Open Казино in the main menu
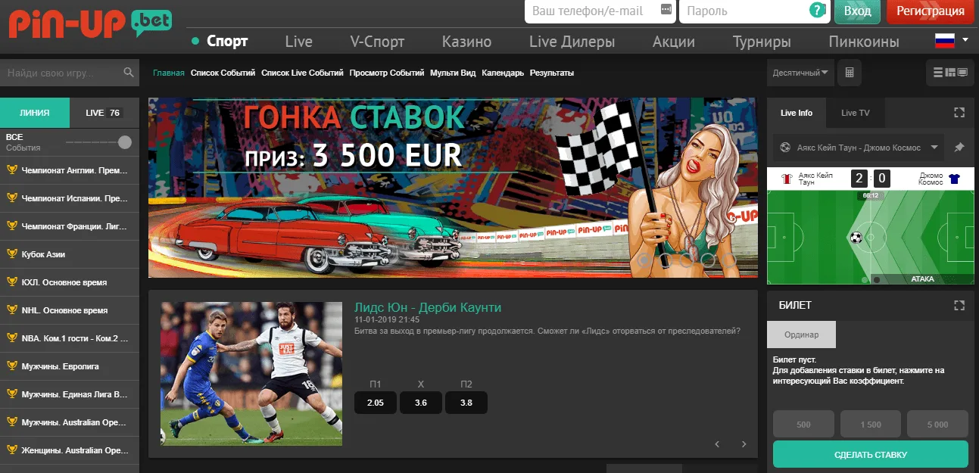 tap(466, 42)
